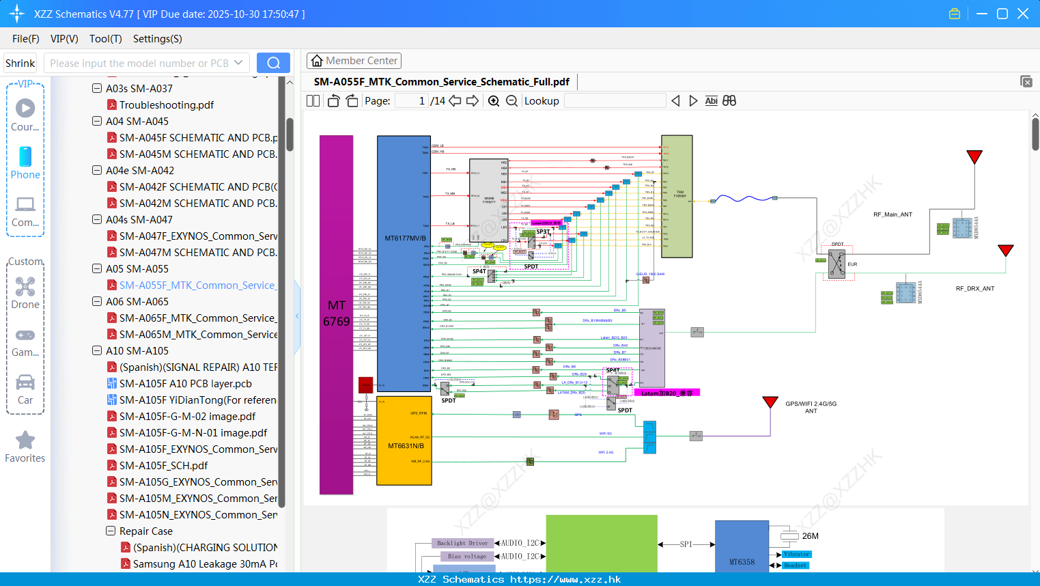Screen dimensions: 1040x586
Task: Rotate page clockwise
Action: [352, 101]
